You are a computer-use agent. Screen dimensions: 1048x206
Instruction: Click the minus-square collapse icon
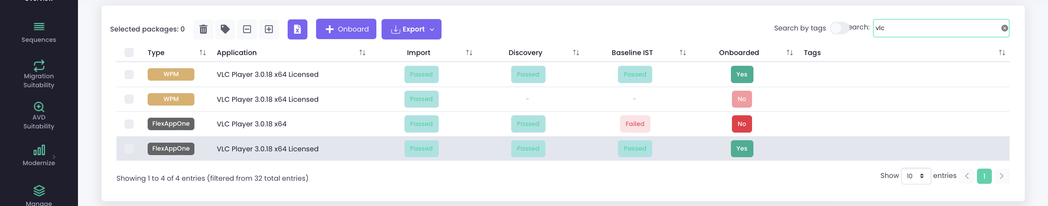pyautogui.click(x=247, y=29)
